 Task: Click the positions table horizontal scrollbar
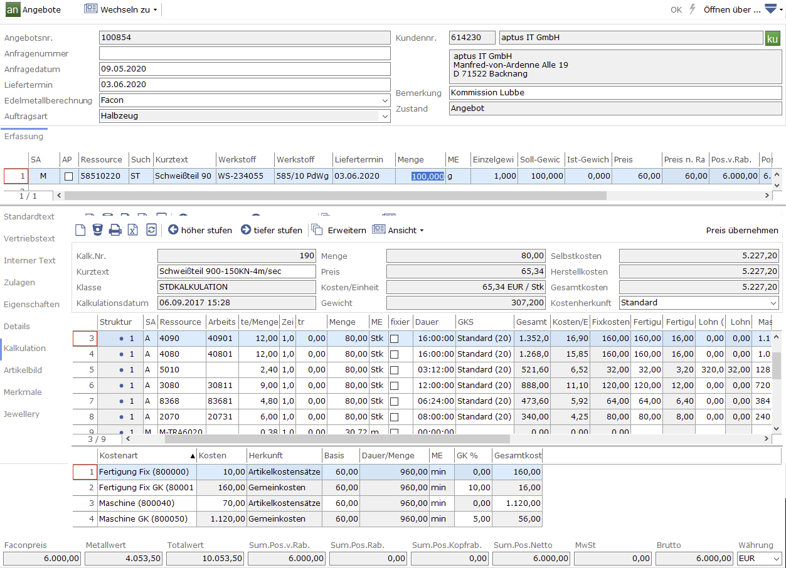335,196
